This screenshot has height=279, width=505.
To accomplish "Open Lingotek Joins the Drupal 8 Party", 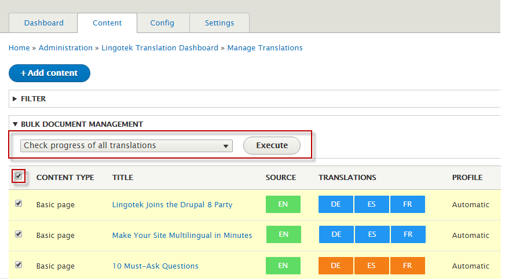I will click(172, 205).
